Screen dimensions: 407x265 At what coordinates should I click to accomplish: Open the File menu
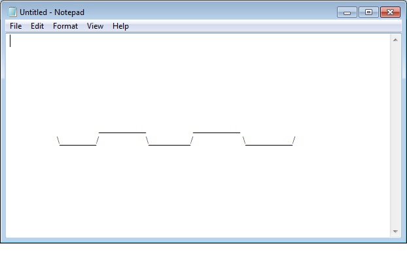coord(16,26)
